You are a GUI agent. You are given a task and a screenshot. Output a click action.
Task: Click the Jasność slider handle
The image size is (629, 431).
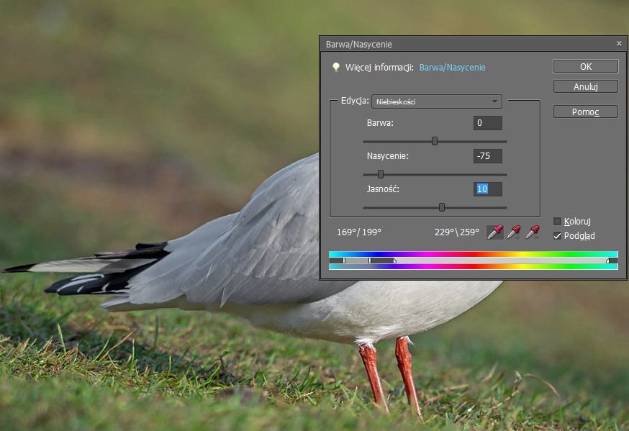[x=442, y=207]
